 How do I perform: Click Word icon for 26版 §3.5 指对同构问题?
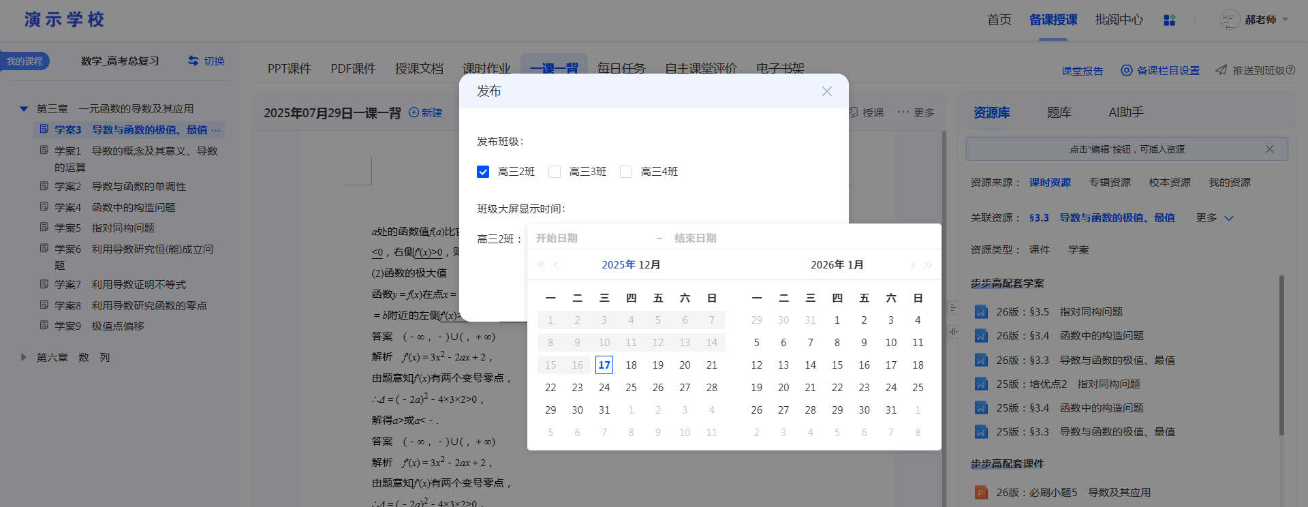981,312
